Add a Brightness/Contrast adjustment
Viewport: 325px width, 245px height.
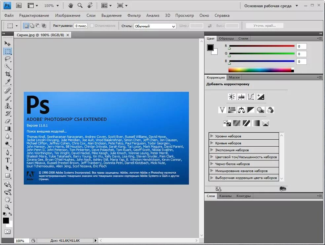pos(232,97)
